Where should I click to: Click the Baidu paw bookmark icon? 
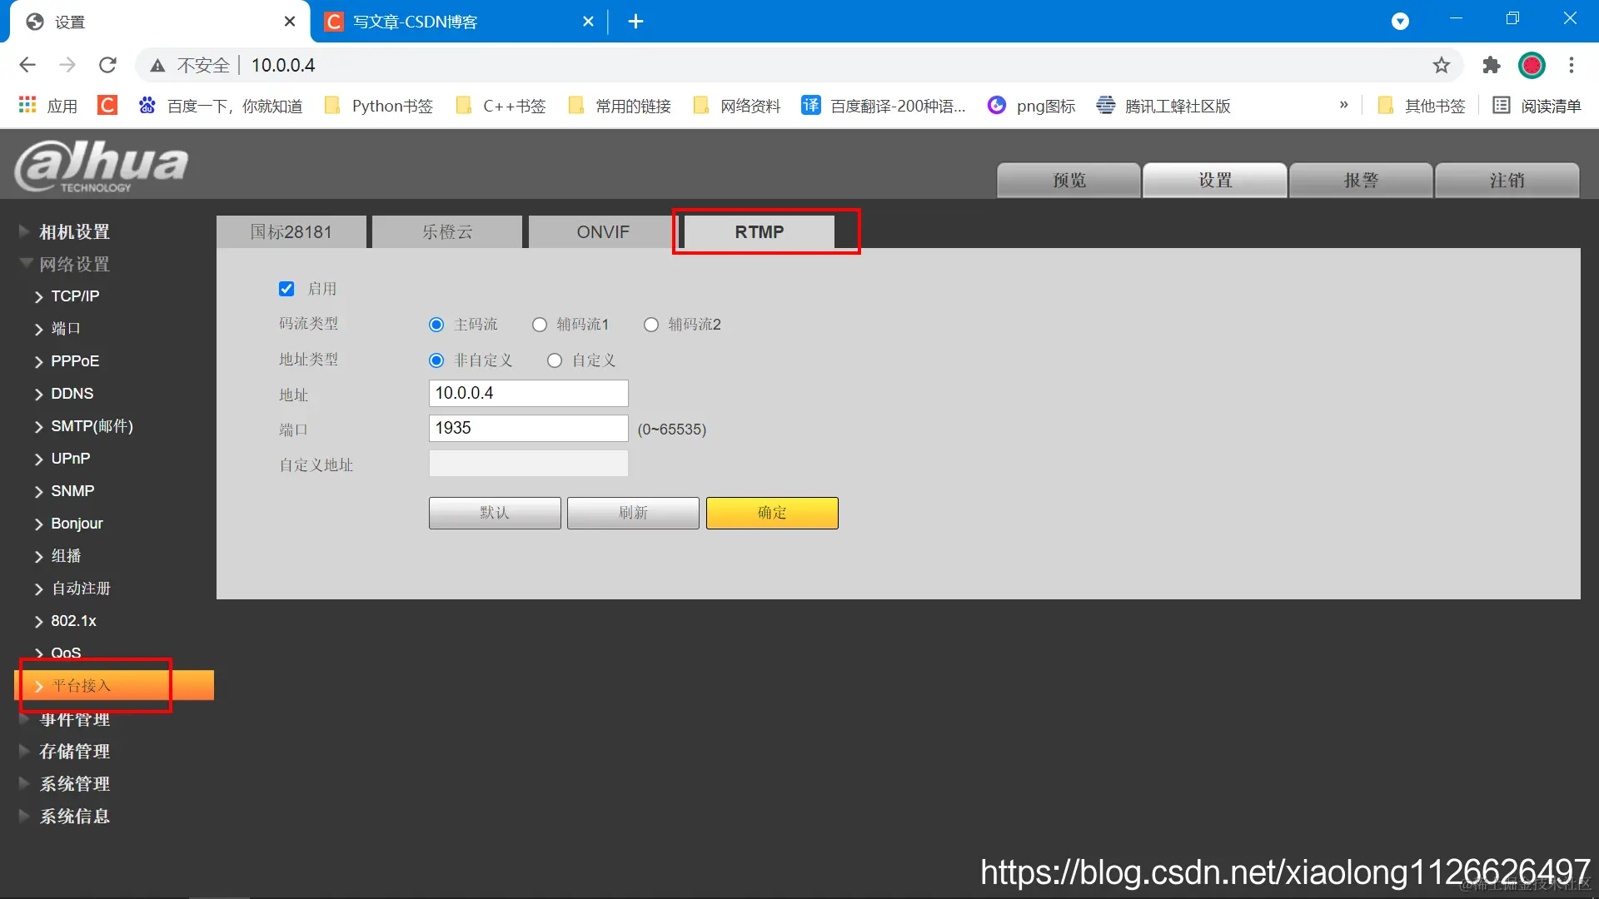click(147, 106)
